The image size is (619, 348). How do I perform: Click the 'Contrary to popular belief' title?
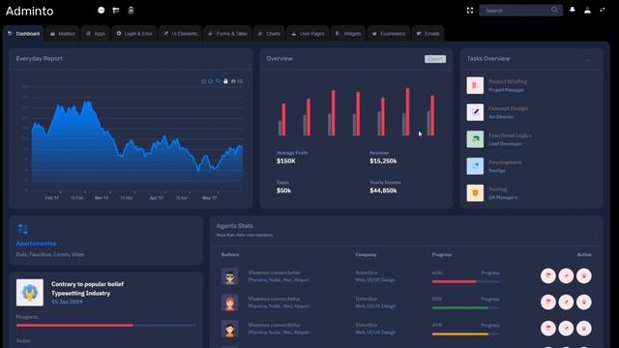[x=87, y=284]
